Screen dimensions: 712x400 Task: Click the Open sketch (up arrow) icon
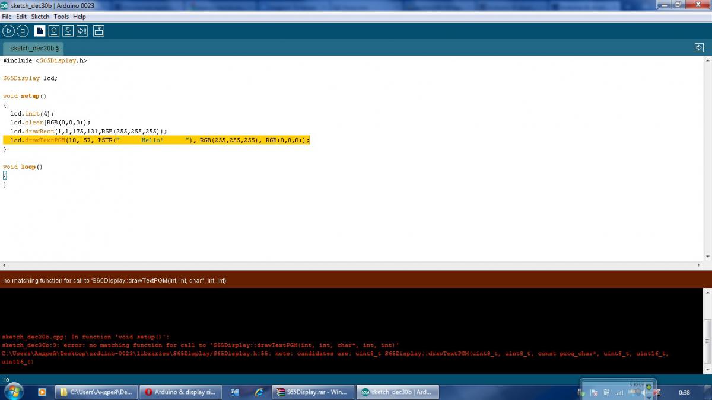pos(54,31)
